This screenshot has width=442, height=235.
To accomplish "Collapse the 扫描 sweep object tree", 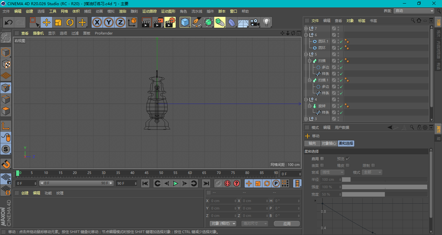I will pos(309,61).
